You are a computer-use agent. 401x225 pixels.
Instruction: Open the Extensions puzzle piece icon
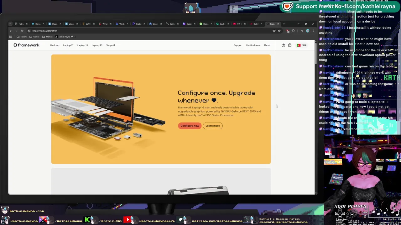click(x=293, y=31)
